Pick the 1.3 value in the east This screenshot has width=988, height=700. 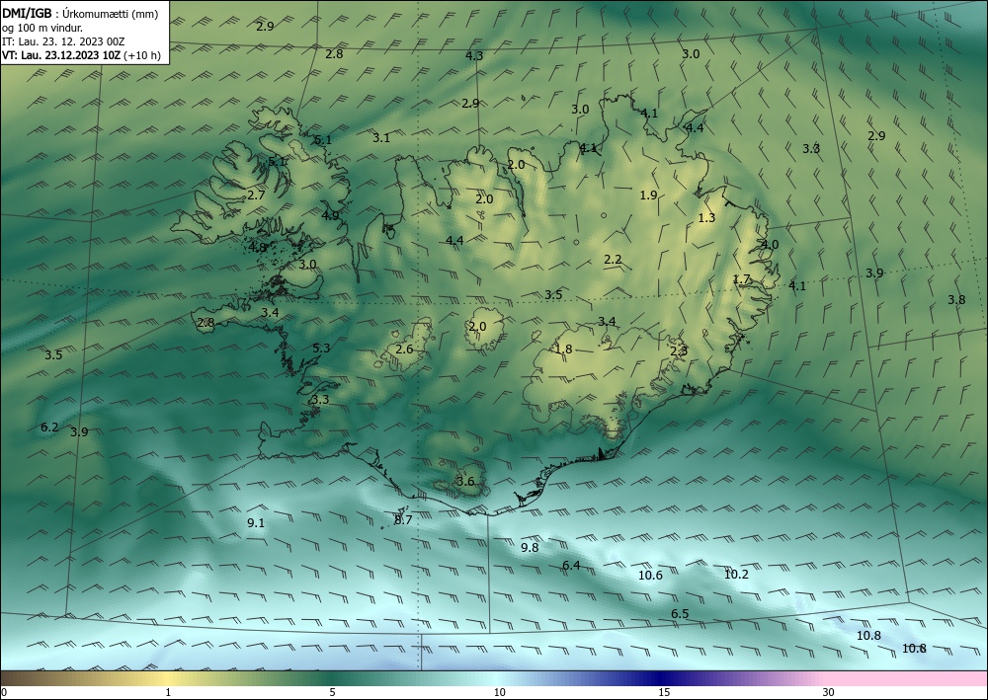(x=707, y=218)
